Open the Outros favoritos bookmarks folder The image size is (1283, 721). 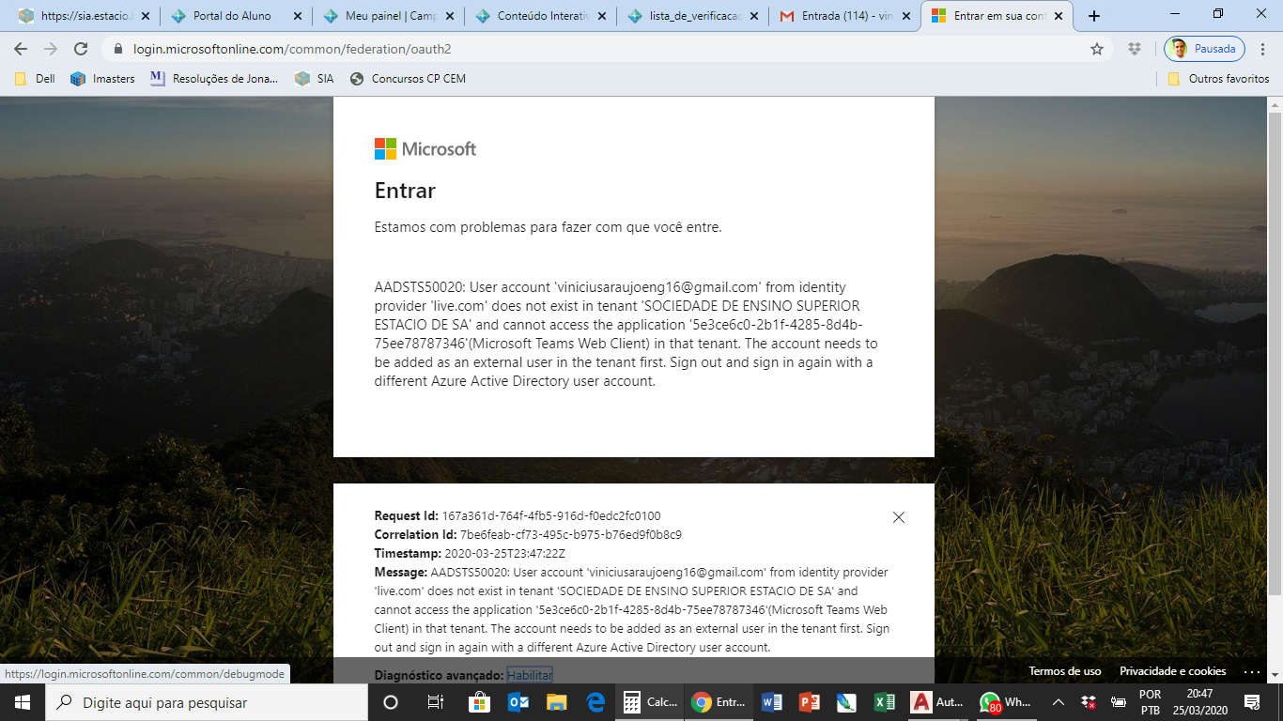tap(1218, 79)
